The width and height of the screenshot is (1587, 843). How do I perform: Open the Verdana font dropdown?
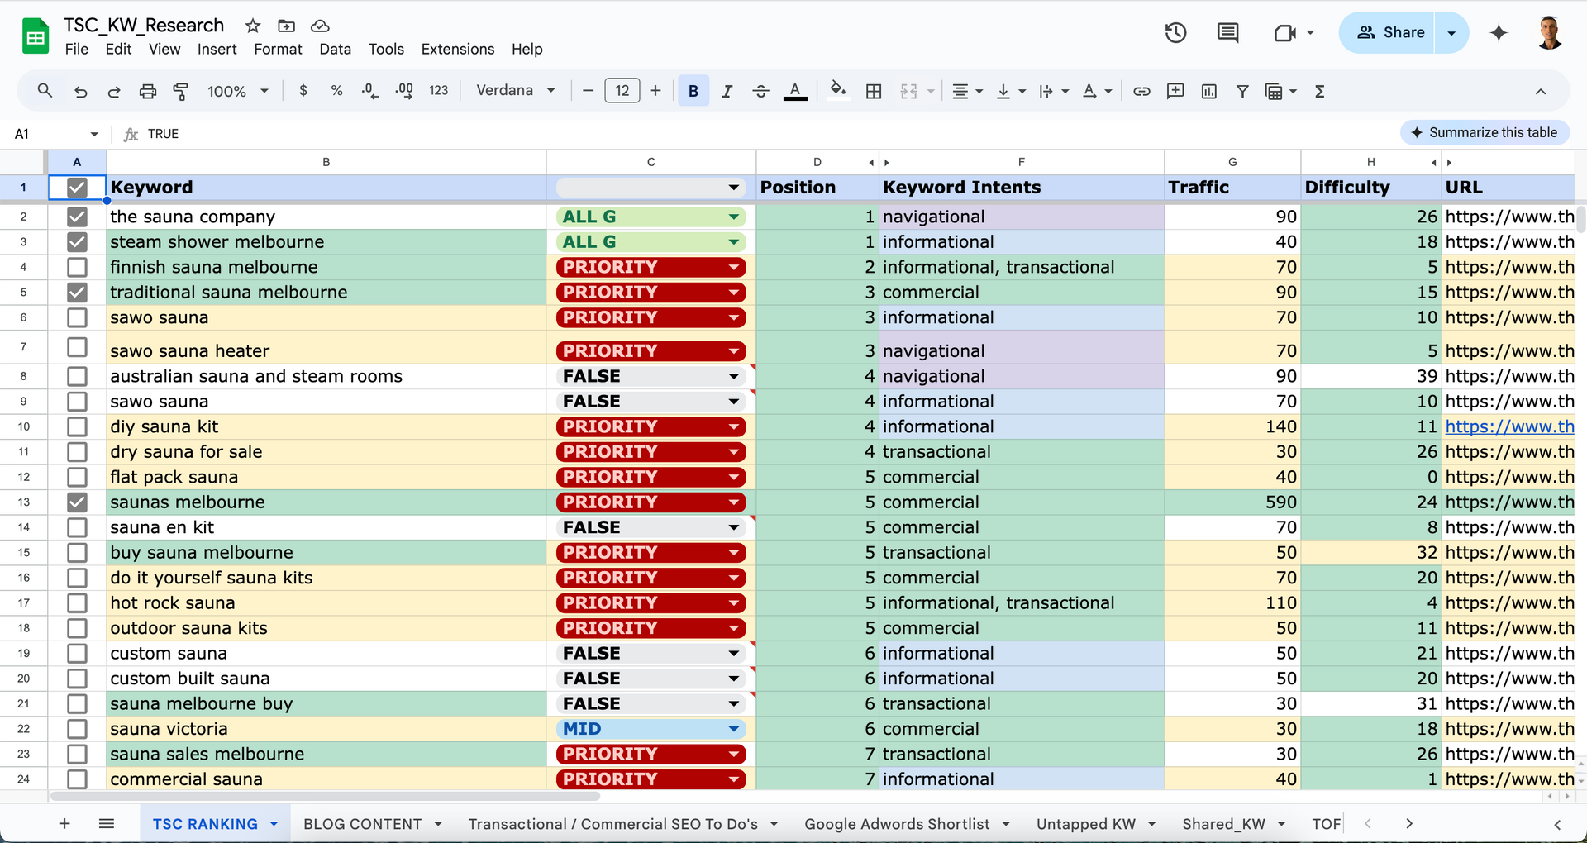pyautogui.click(x=516, y=91)
